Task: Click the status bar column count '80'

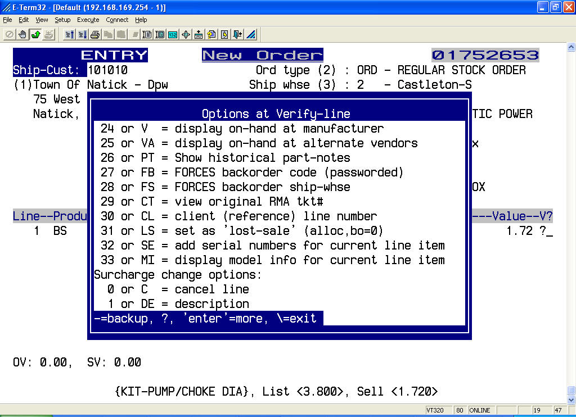Action: point(460,410)
